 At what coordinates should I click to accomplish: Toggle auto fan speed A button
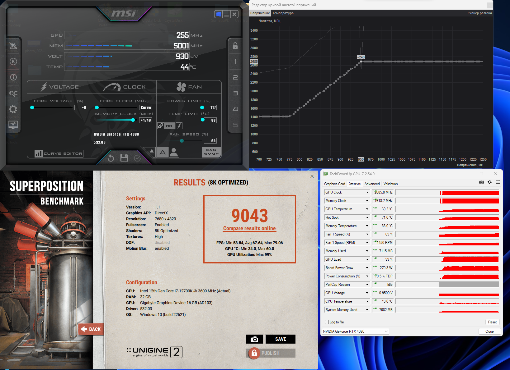coord(163,152)
